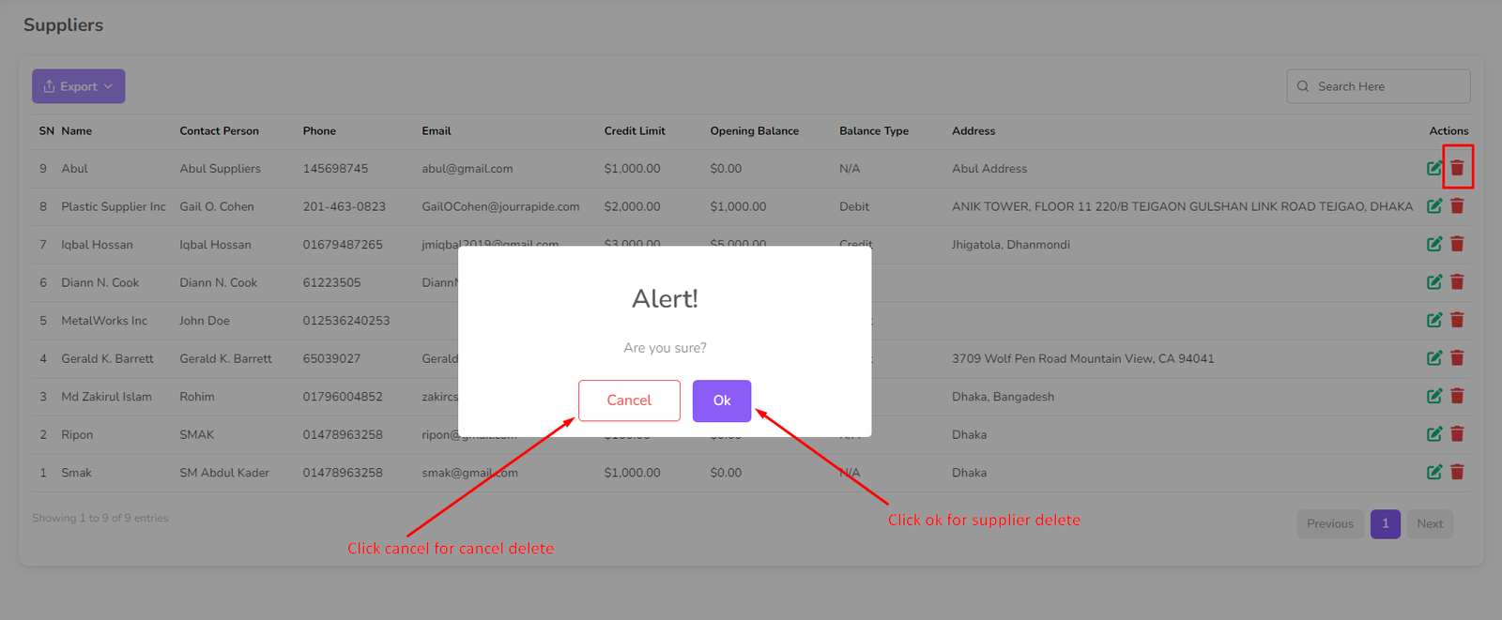This screenshot has height=620, width=1502.
Task: Click the edit icon for Abul supplier
Action: [1433, 168]
